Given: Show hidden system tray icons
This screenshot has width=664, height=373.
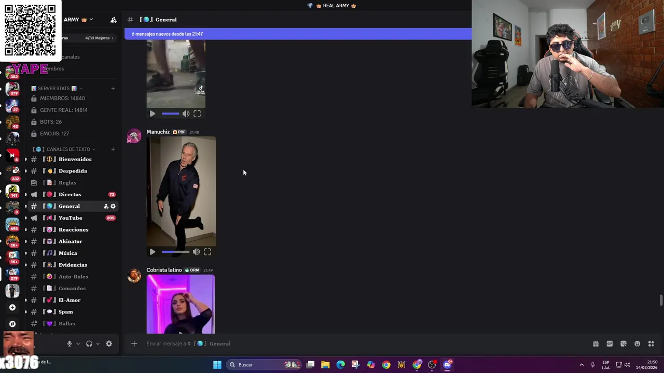Looking at the screenshot, I should tap(582, 365).
